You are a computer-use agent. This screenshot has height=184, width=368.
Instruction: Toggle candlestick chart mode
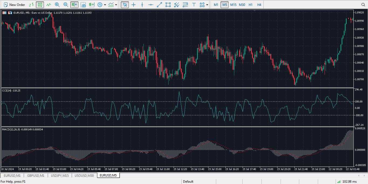pos(40,5)
